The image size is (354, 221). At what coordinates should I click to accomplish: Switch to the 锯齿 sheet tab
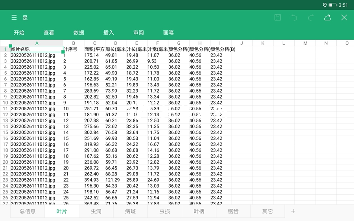pyautogui.click(x=233, y=211)
